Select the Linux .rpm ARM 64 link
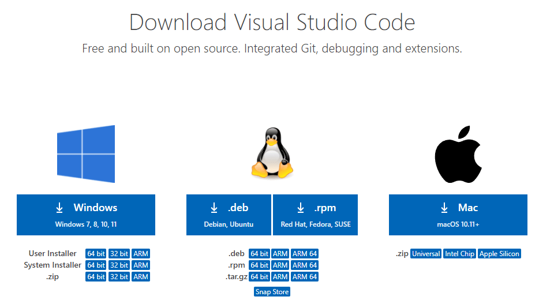This screenshot has width=539, height=304. point(305,265)
